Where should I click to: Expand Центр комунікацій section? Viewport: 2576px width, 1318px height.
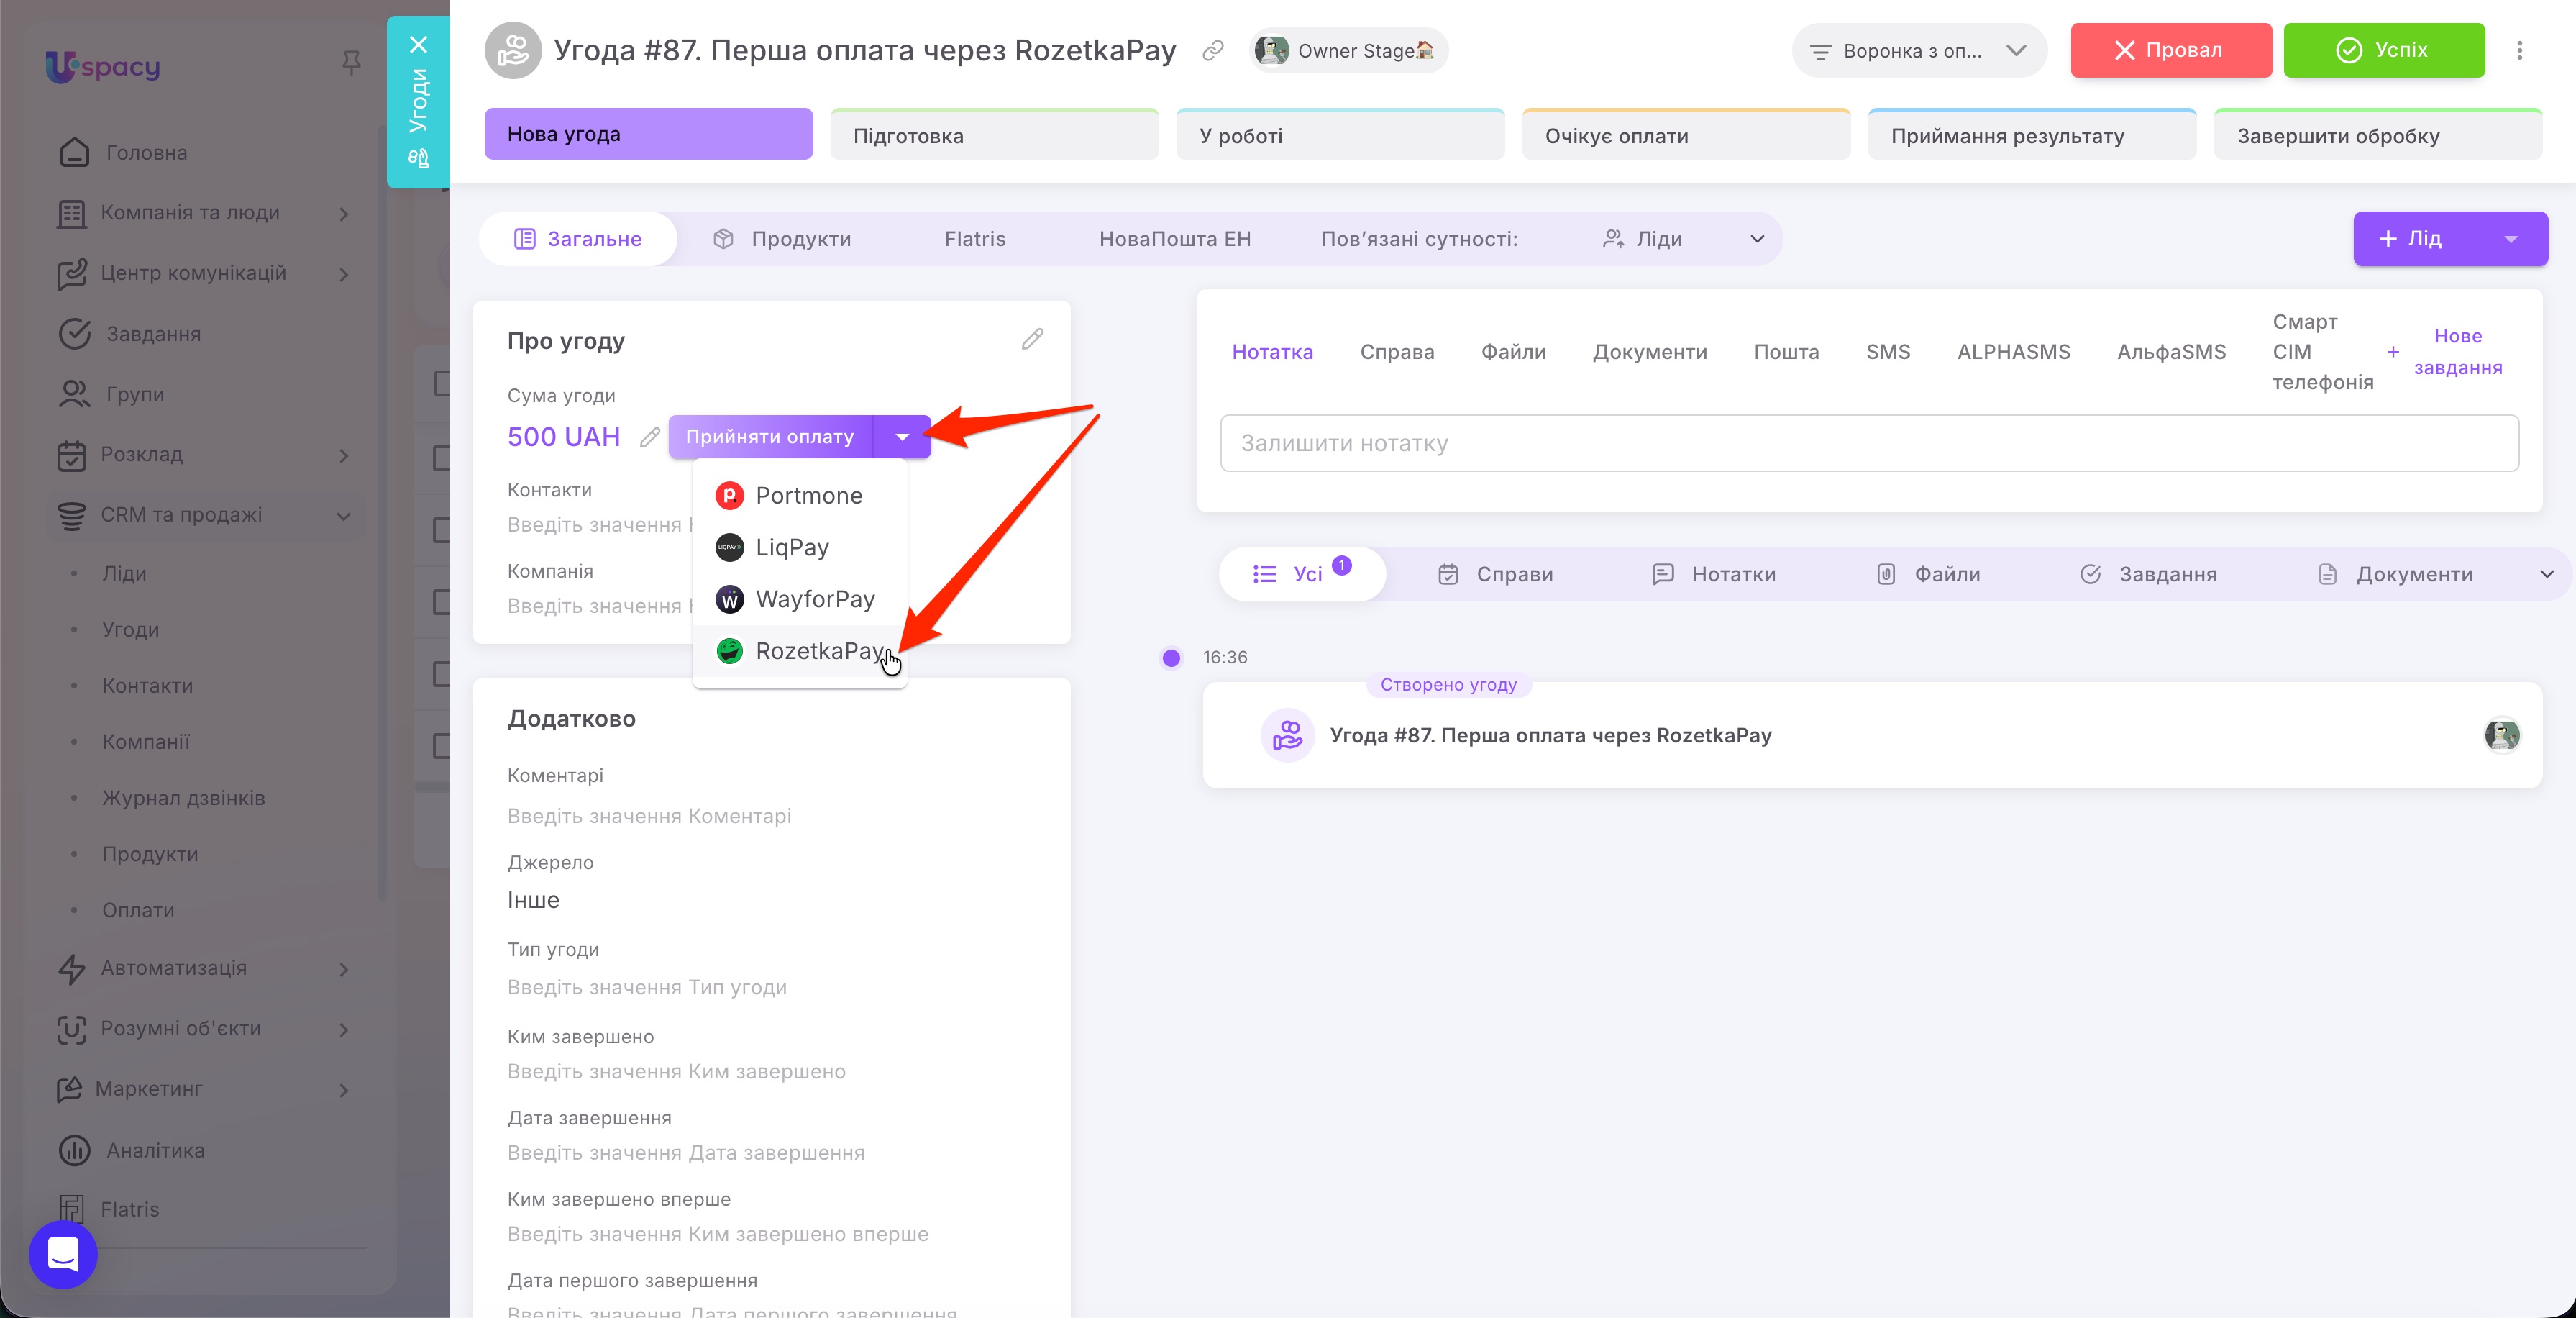click(x=205, y=273)
